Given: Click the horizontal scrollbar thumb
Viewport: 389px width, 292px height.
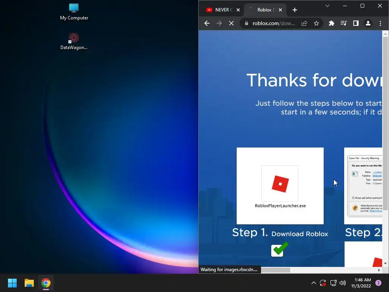Looking at the screenshot, I should click(275, 270).
